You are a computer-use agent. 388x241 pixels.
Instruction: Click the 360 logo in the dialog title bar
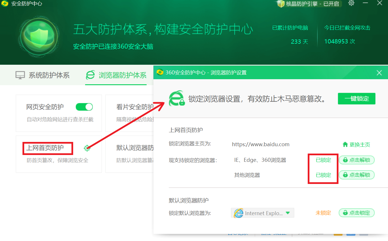click(x=160, y=72)
